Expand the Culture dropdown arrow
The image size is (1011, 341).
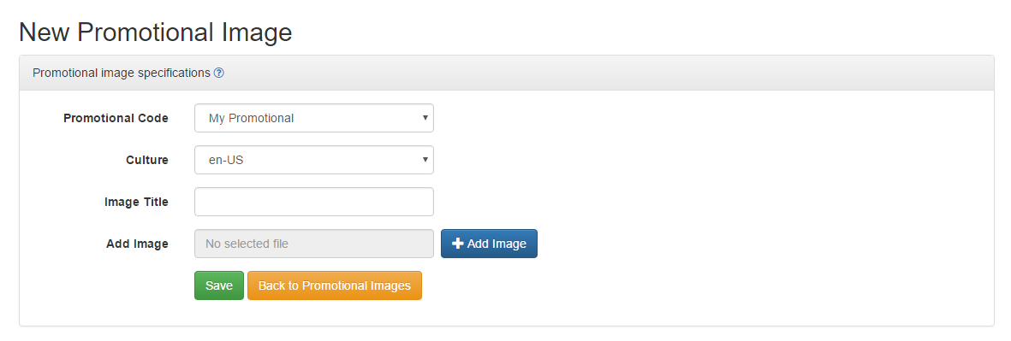(x=425, y=160)
